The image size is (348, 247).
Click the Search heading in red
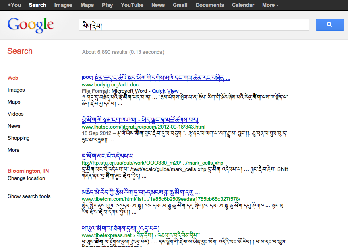coord(20,51)
